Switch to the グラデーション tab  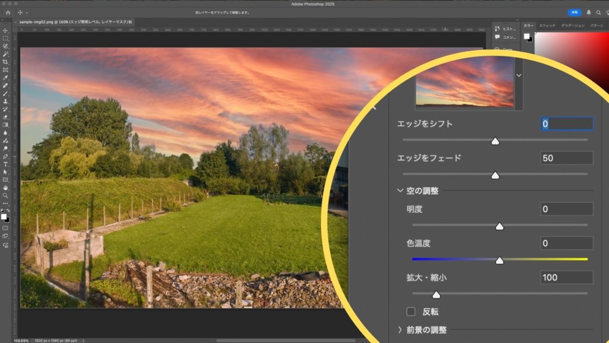573,26
